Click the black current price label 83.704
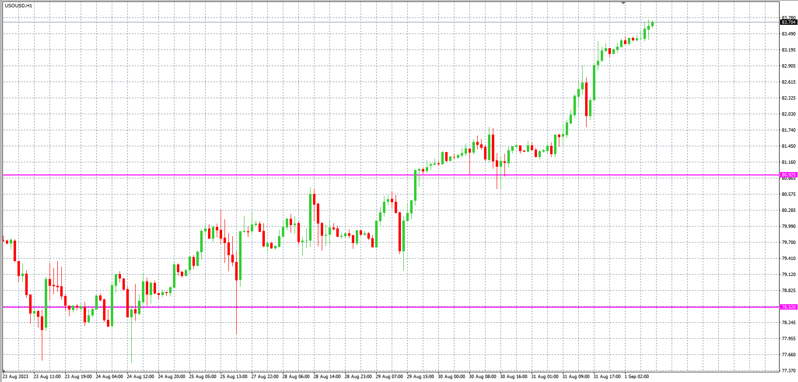 788,22
